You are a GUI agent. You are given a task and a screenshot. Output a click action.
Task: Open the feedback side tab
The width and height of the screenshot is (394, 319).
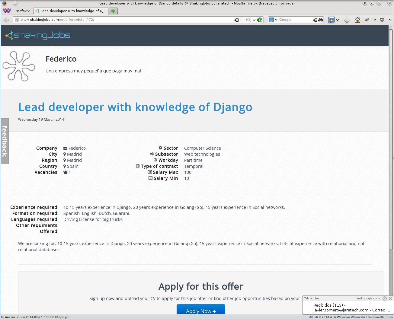(x=5, y=141)
